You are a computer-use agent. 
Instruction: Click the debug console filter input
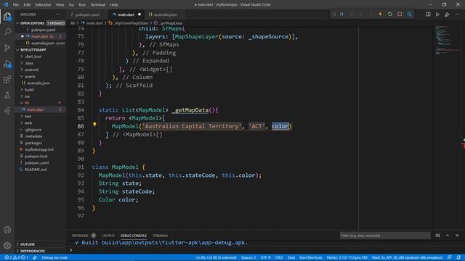385,236
